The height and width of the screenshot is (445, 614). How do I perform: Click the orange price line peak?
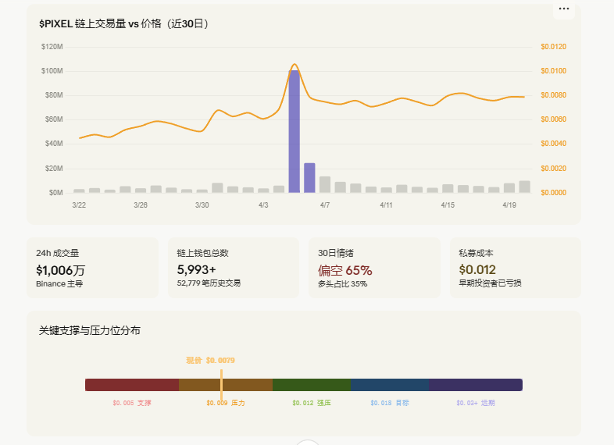[x=295, y=65]
